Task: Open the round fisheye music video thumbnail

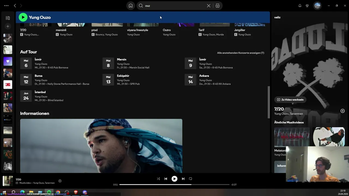Action: tap(329, 137)
